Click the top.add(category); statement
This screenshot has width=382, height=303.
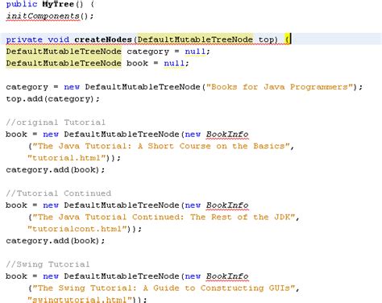coord(52,99)
